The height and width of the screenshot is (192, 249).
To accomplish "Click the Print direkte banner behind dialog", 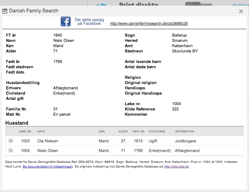I will [139, 4].
